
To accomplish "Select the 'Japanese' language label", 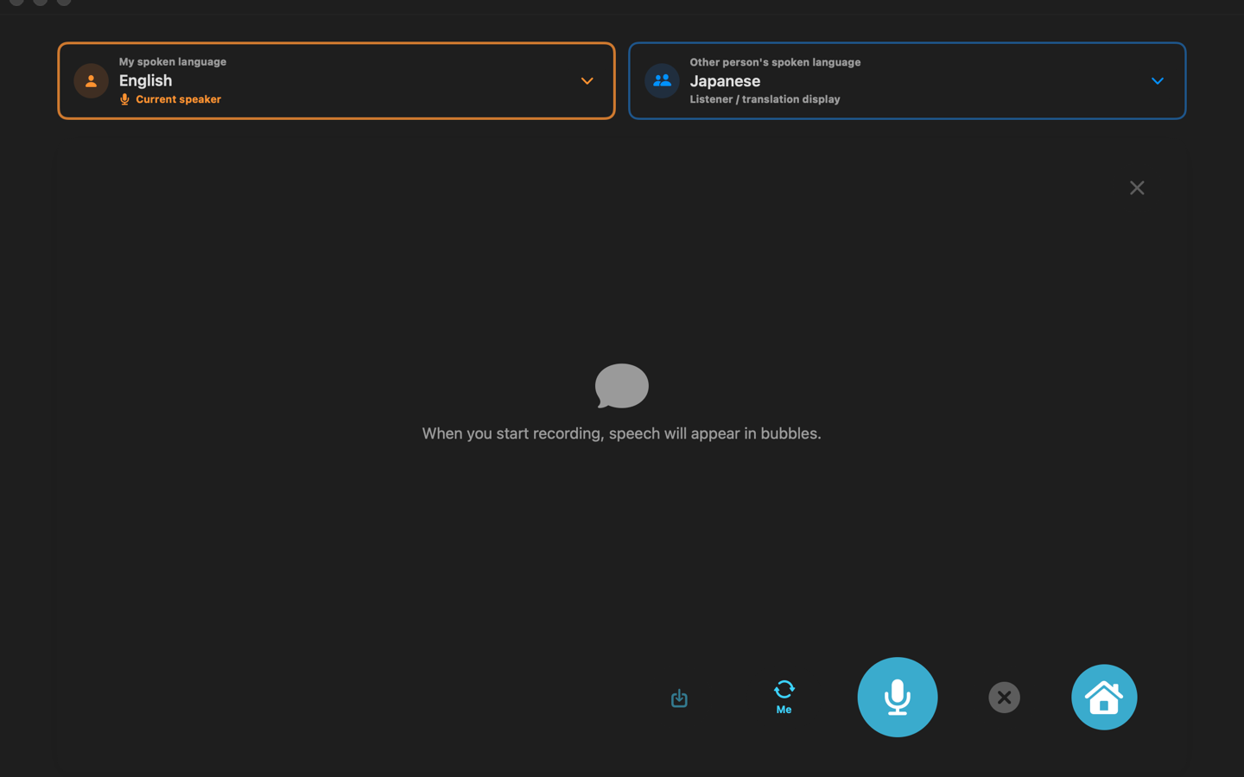I will 725,81.
